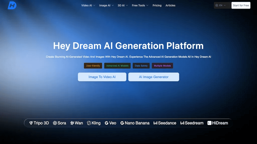Expand the Free Tools dropdown chevron

pos(147,5)
